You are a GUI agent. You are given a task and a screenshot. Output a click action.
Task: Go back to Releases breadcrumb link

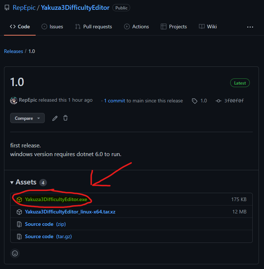[13, 51]
